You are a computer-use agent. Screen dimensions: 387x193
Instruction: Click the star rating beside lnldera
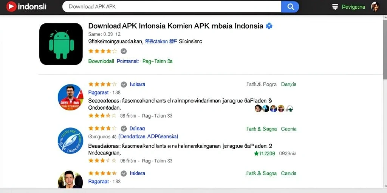coord(103,173)
